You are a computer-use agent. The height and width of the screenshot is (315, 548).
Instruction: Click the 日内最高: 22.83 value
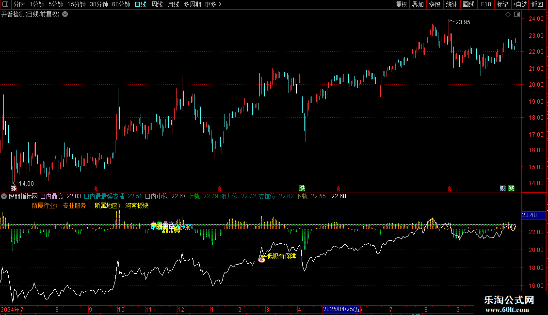coord(61,196)
